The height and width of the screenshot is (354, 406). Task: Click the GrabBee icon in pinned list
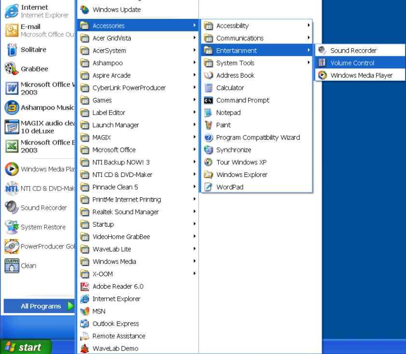click(11, 69)
